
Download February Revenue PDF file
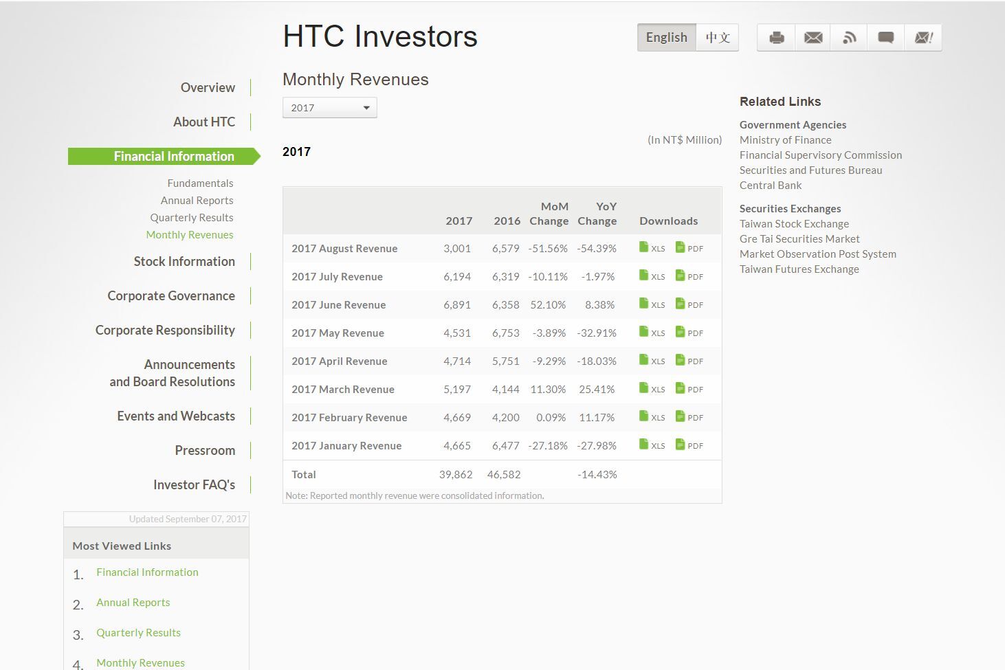pos(689,416)
